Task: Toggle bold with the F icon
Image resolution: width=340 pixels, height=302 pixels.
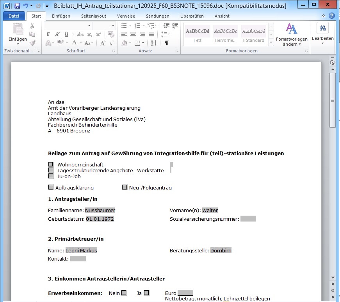Action: coord(48,34)
